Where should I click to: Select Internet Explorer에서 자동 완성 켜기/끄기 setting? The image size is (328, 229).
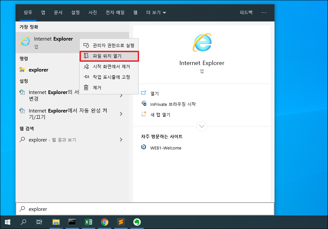(72, 114)
